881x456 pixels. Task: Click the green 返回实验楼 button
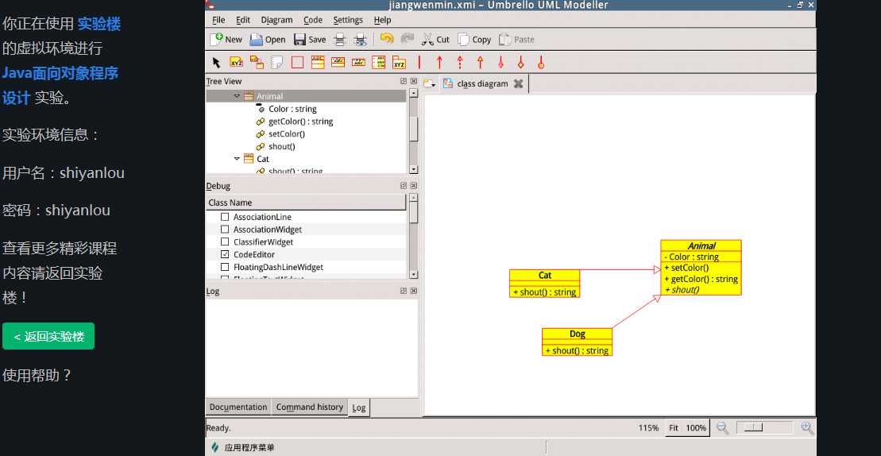[x=48, y=336]
